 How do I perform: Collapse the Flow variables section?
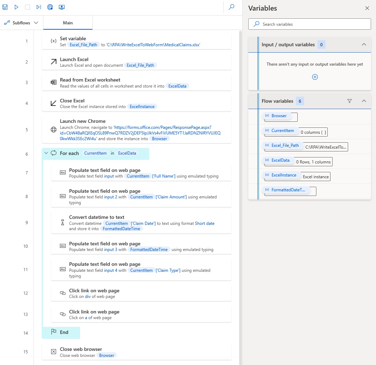pos(364,101)
